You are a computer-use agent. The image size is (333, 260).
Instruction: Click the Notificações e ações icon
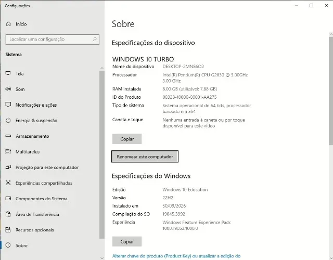pos(8,105)
